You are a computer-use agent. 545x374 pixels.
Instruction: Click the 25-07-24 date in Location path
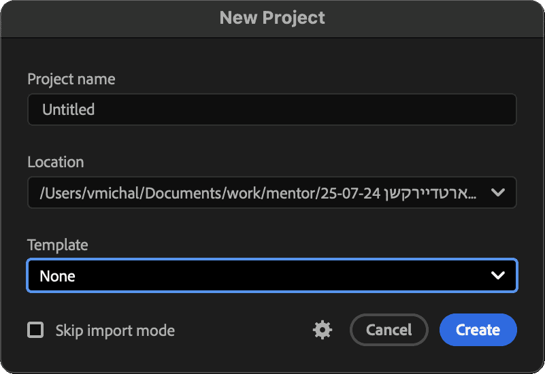[350, 193]
